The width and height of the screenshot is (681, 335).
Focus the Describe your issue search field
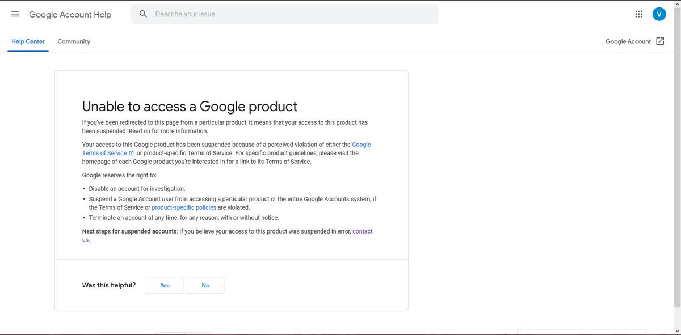coord(285,14)
